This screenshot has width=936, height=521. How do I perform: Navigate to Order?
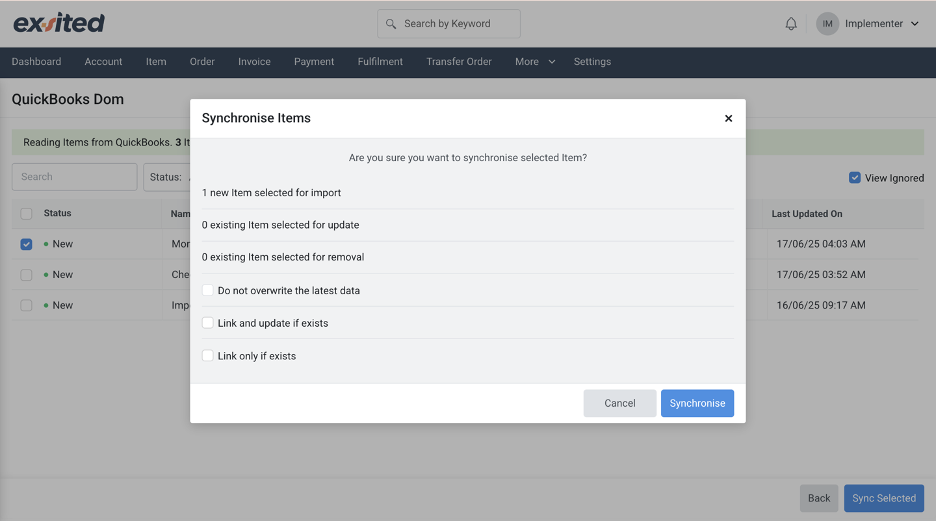(x=202, y=62)
